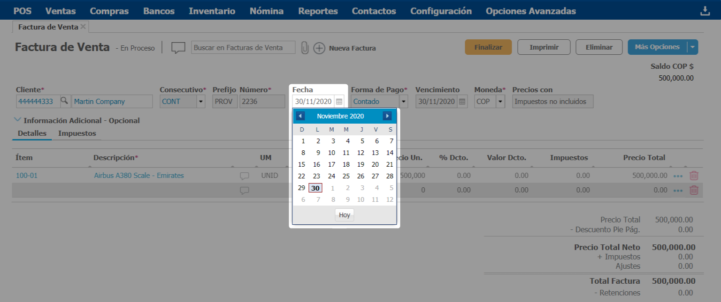Open the comment bubble beside invoice title

[x=178, y=48]
